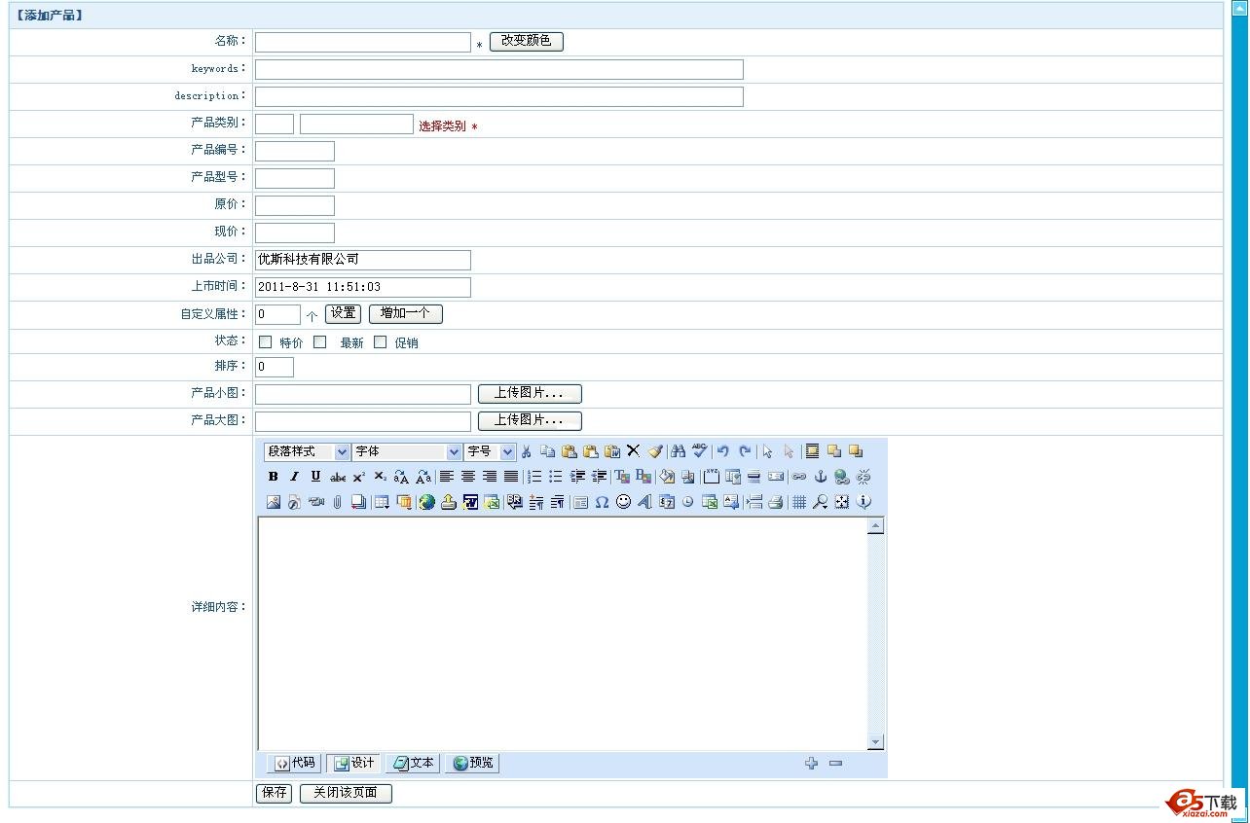The height and width of the screenshot is (823, 1250).
Task: Click the 保存 button
Action: click(273, 793)
